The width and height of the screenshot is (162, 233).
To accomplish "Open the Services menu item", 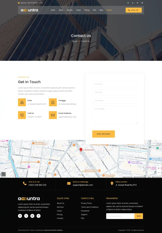I will (x=70, y=10).
